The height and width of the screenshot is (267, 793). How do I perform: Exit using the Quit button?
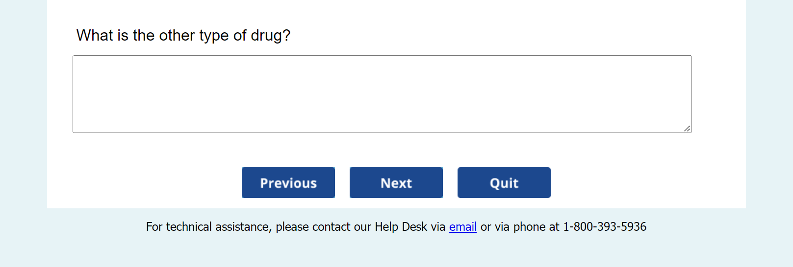504,183
